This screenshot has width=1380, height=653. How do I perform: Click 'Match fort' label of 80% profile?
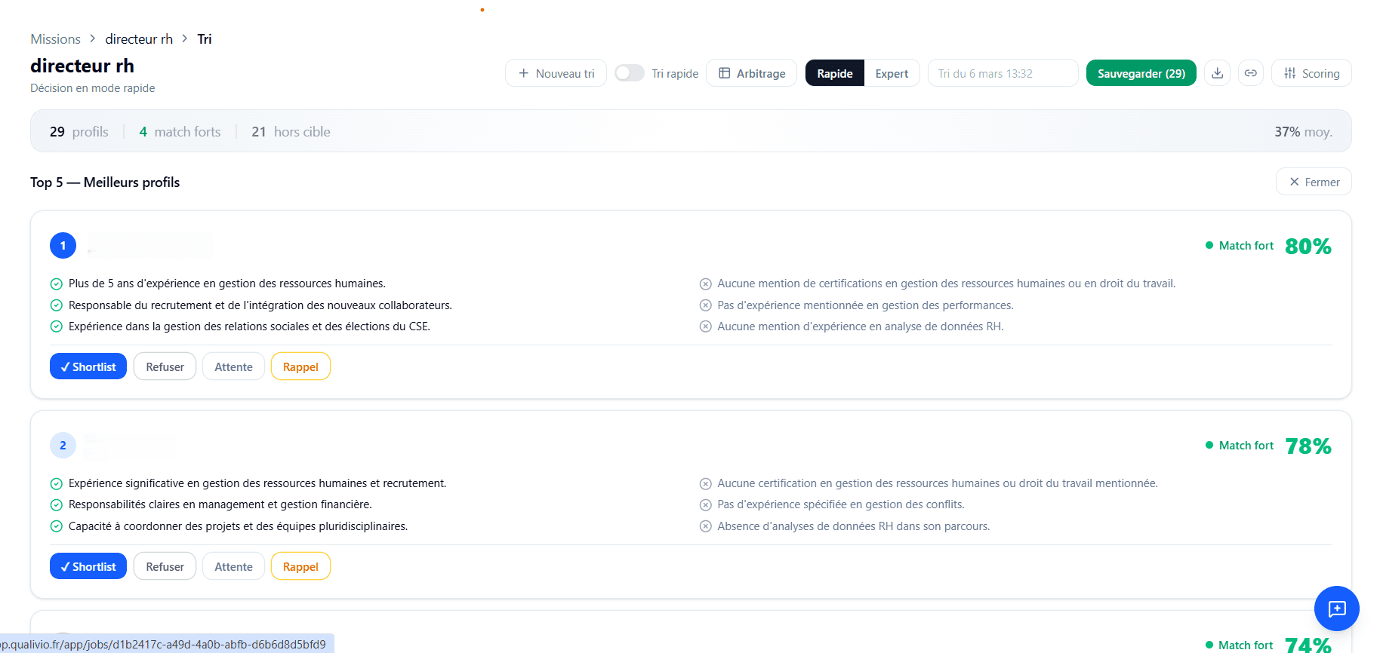[x=1246, y=246]
